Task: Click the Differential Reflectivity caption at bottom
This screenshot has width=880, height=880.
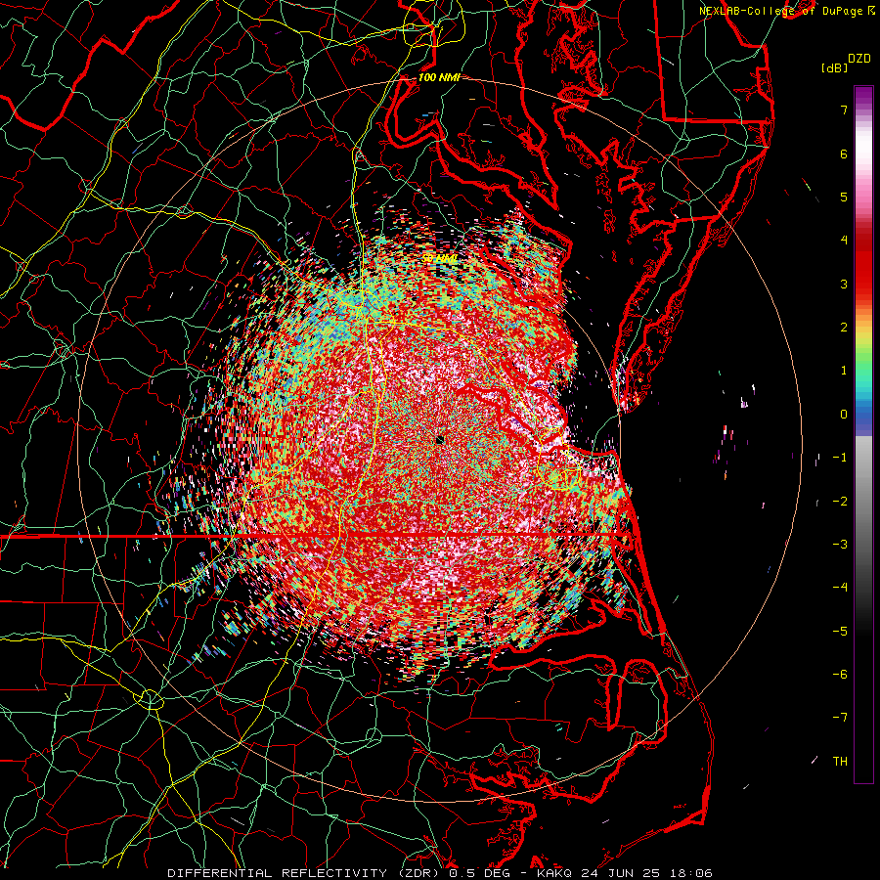Action: point(440,873)
